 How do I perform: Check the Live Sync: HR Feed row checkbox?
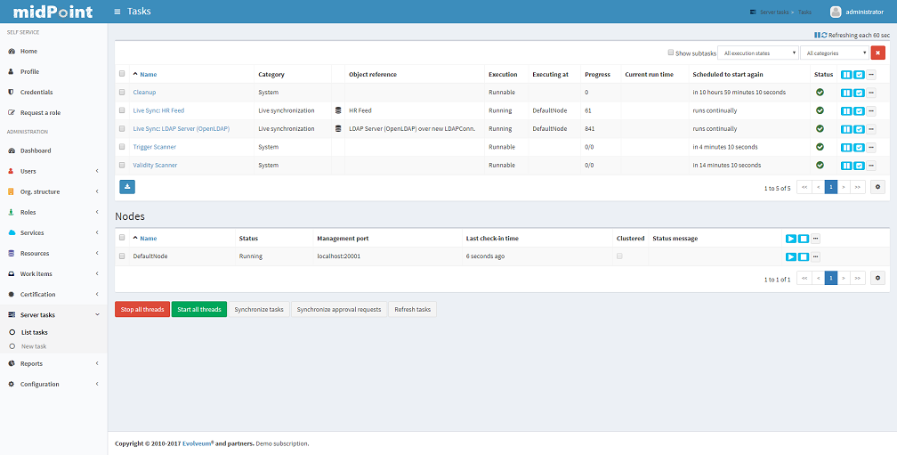(123, 110)
